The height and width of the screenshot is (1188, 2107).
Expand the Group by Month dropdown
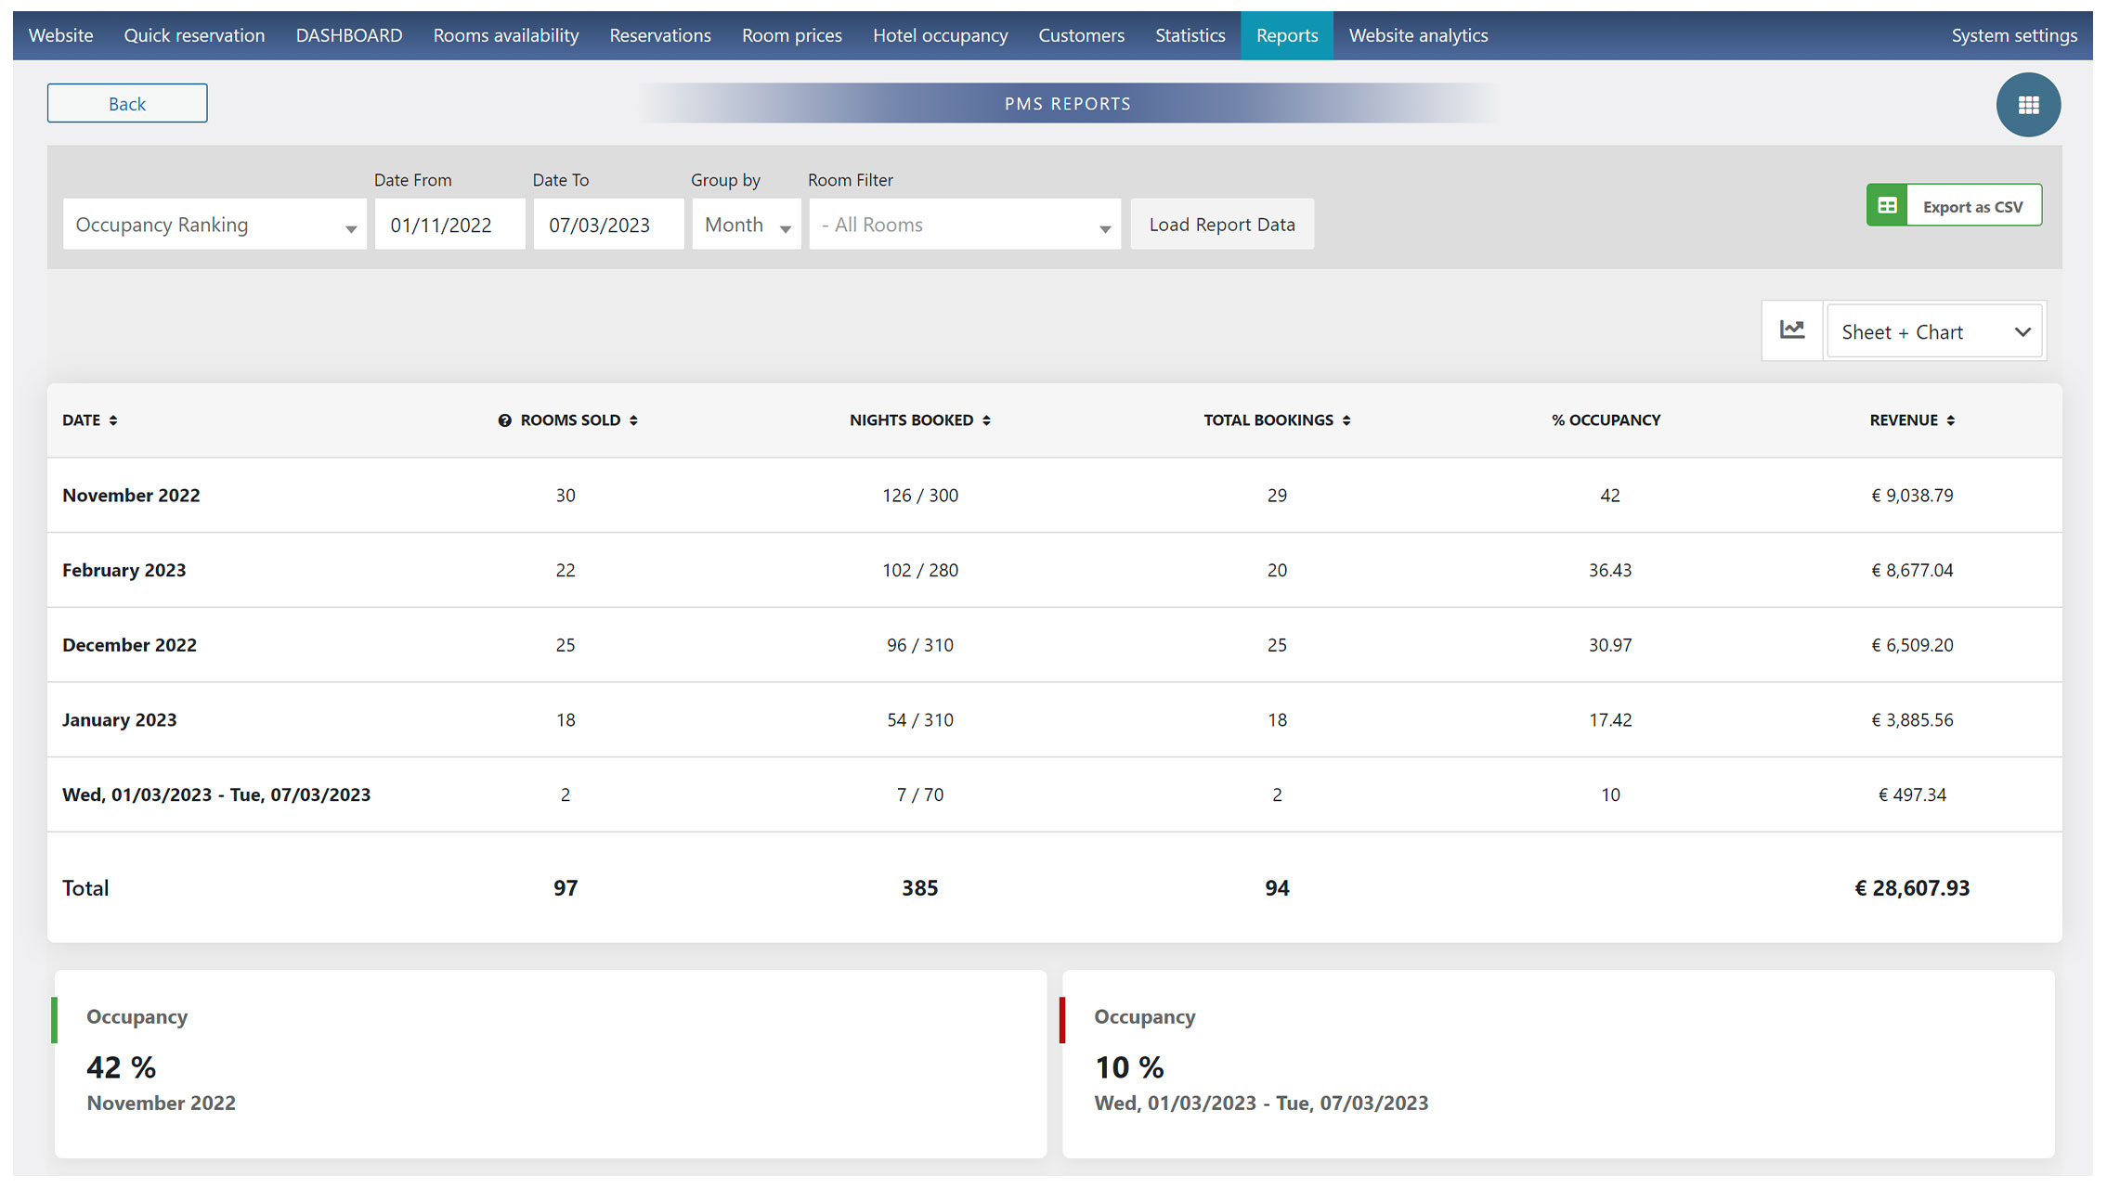click(746, 225)
